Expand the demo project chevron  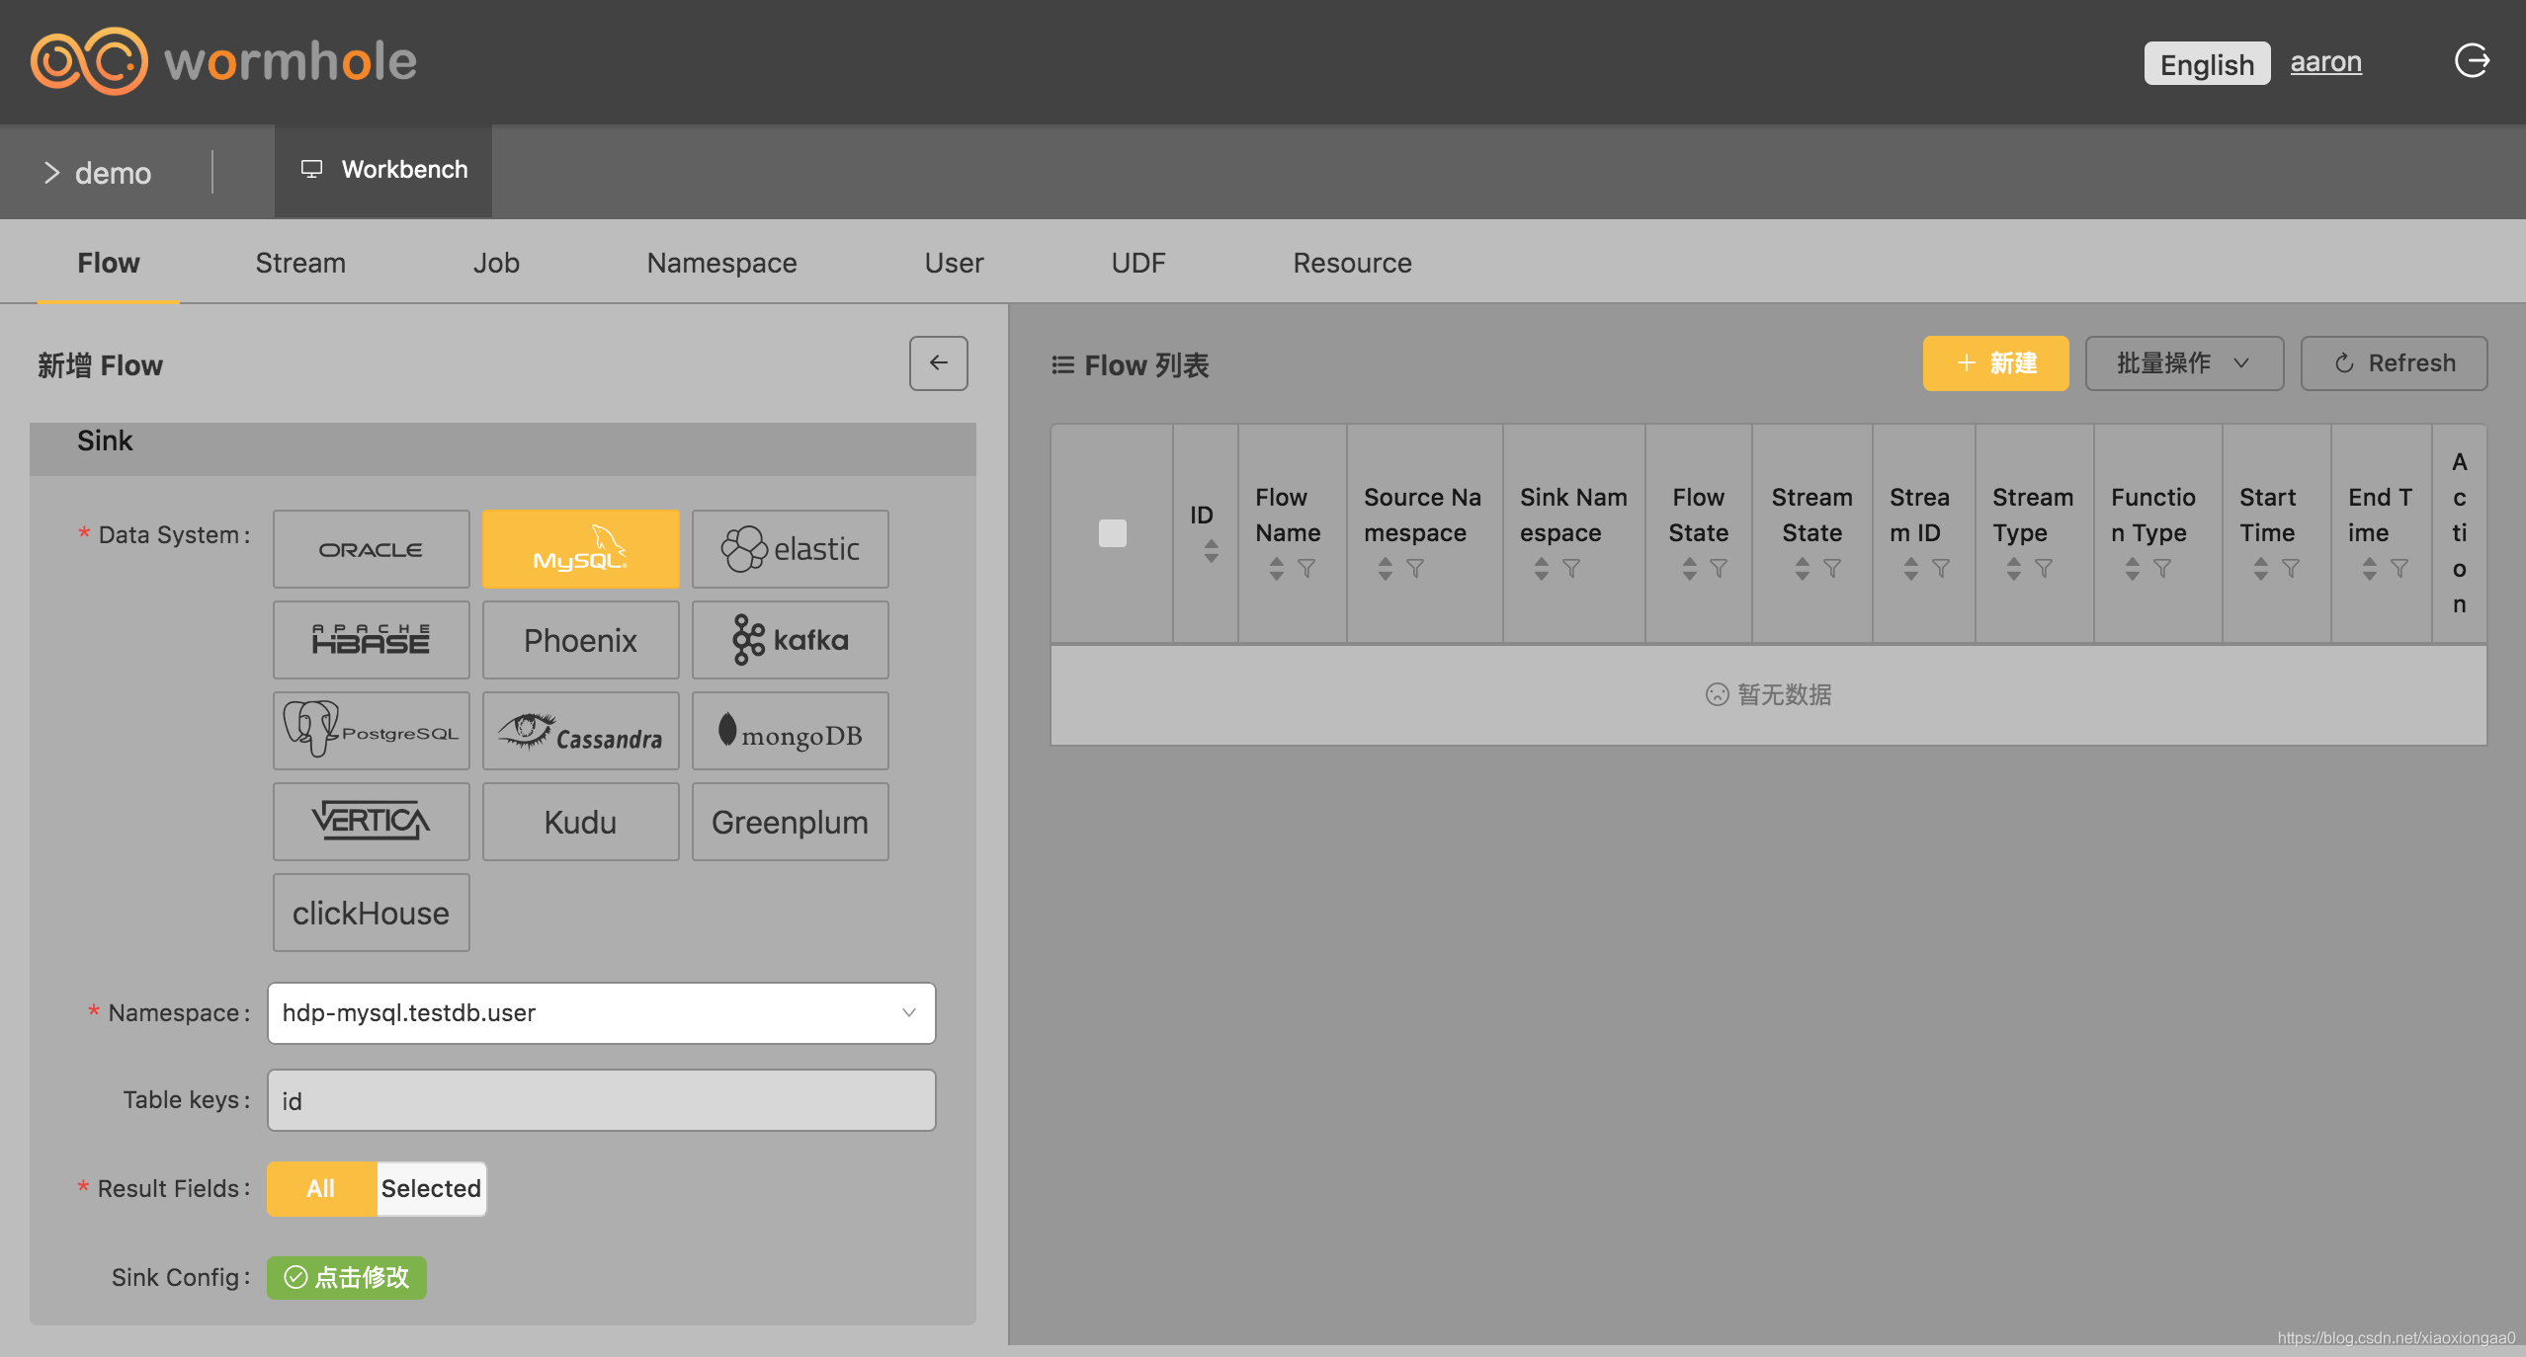[x=51, y=173]
